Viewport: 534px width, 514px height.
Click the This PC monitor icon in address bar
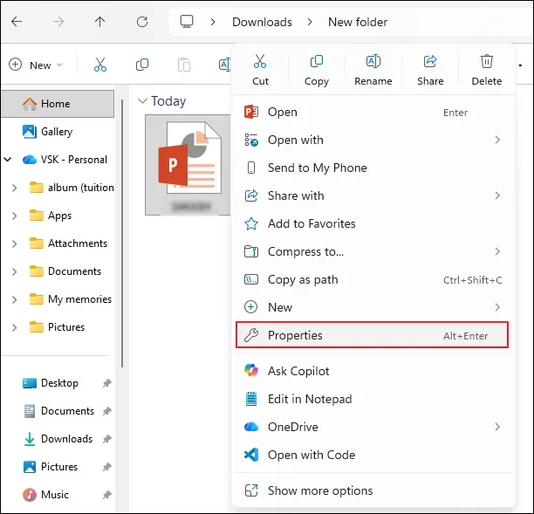click(x=187, y=22)
